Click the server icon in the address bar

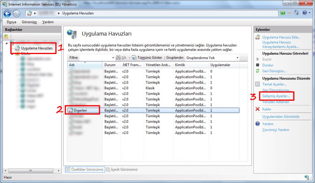click(30, 13)
